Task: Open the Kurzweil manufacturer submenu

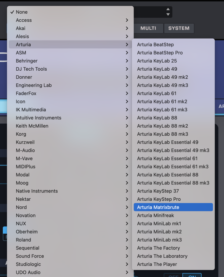Action: pyautogui.click(x=70, y=142)
